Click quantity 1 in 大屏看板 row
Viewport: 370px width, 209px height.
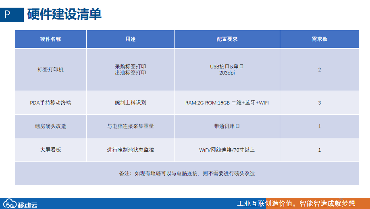coord(320,150)
